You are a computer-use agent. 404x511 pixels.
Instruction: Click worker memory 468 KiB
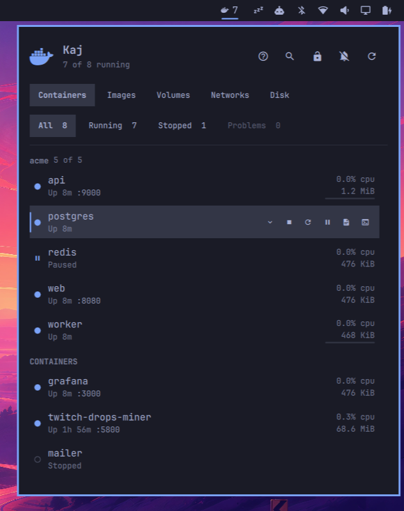357,335
